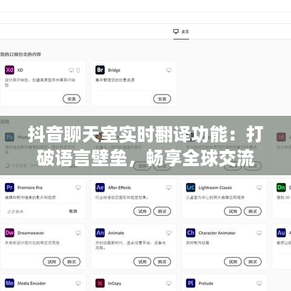Screen dimensions: 291x291
Task: Switch to the desktop tab
Action: [181, 32]
